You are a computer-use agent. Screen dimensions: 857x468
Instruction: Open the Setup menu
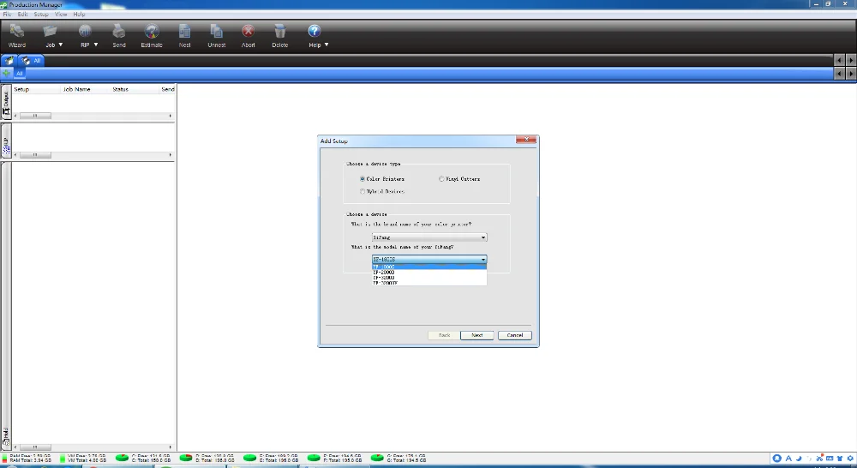tap(41, 15)
